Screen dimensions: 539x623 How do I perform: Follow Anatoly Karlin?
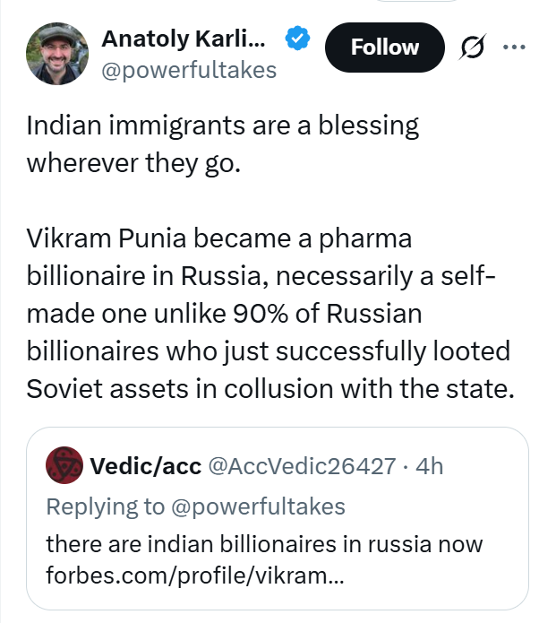[x=384, y=48]
